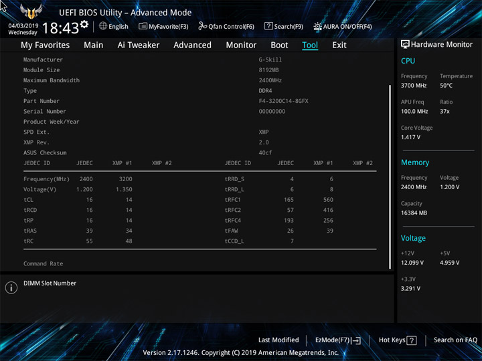The image size is (482, 361).
Task: Click the ASUS Checksum value 40cf
Action: pyautogui.click(x=265, y=152)
